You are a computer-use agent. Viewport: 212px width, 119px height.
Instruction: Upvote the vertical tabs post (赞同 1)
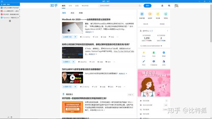click(x=66, y=62)
